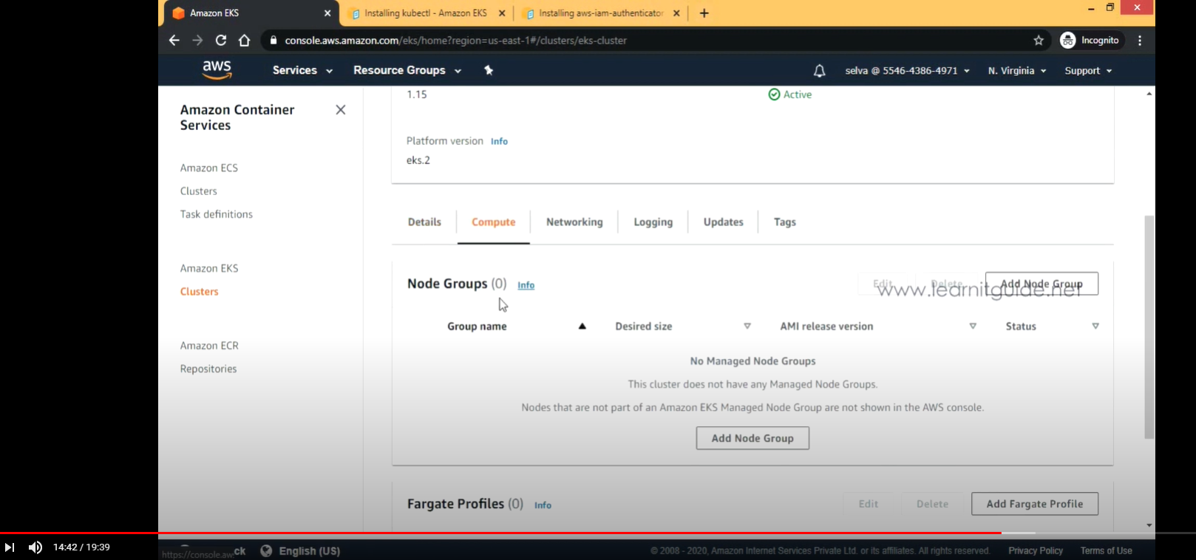Image resolution: width=1196 pixels, height=560 pixels.
Task: Open a new browser tab
Action: point(704,13)
